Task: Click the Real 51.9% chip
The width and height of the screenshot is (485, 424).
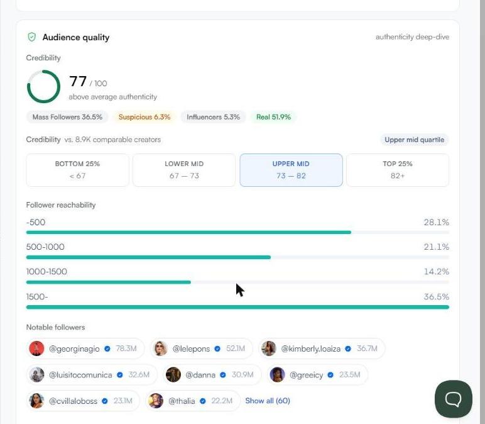Action: [273, 117]
